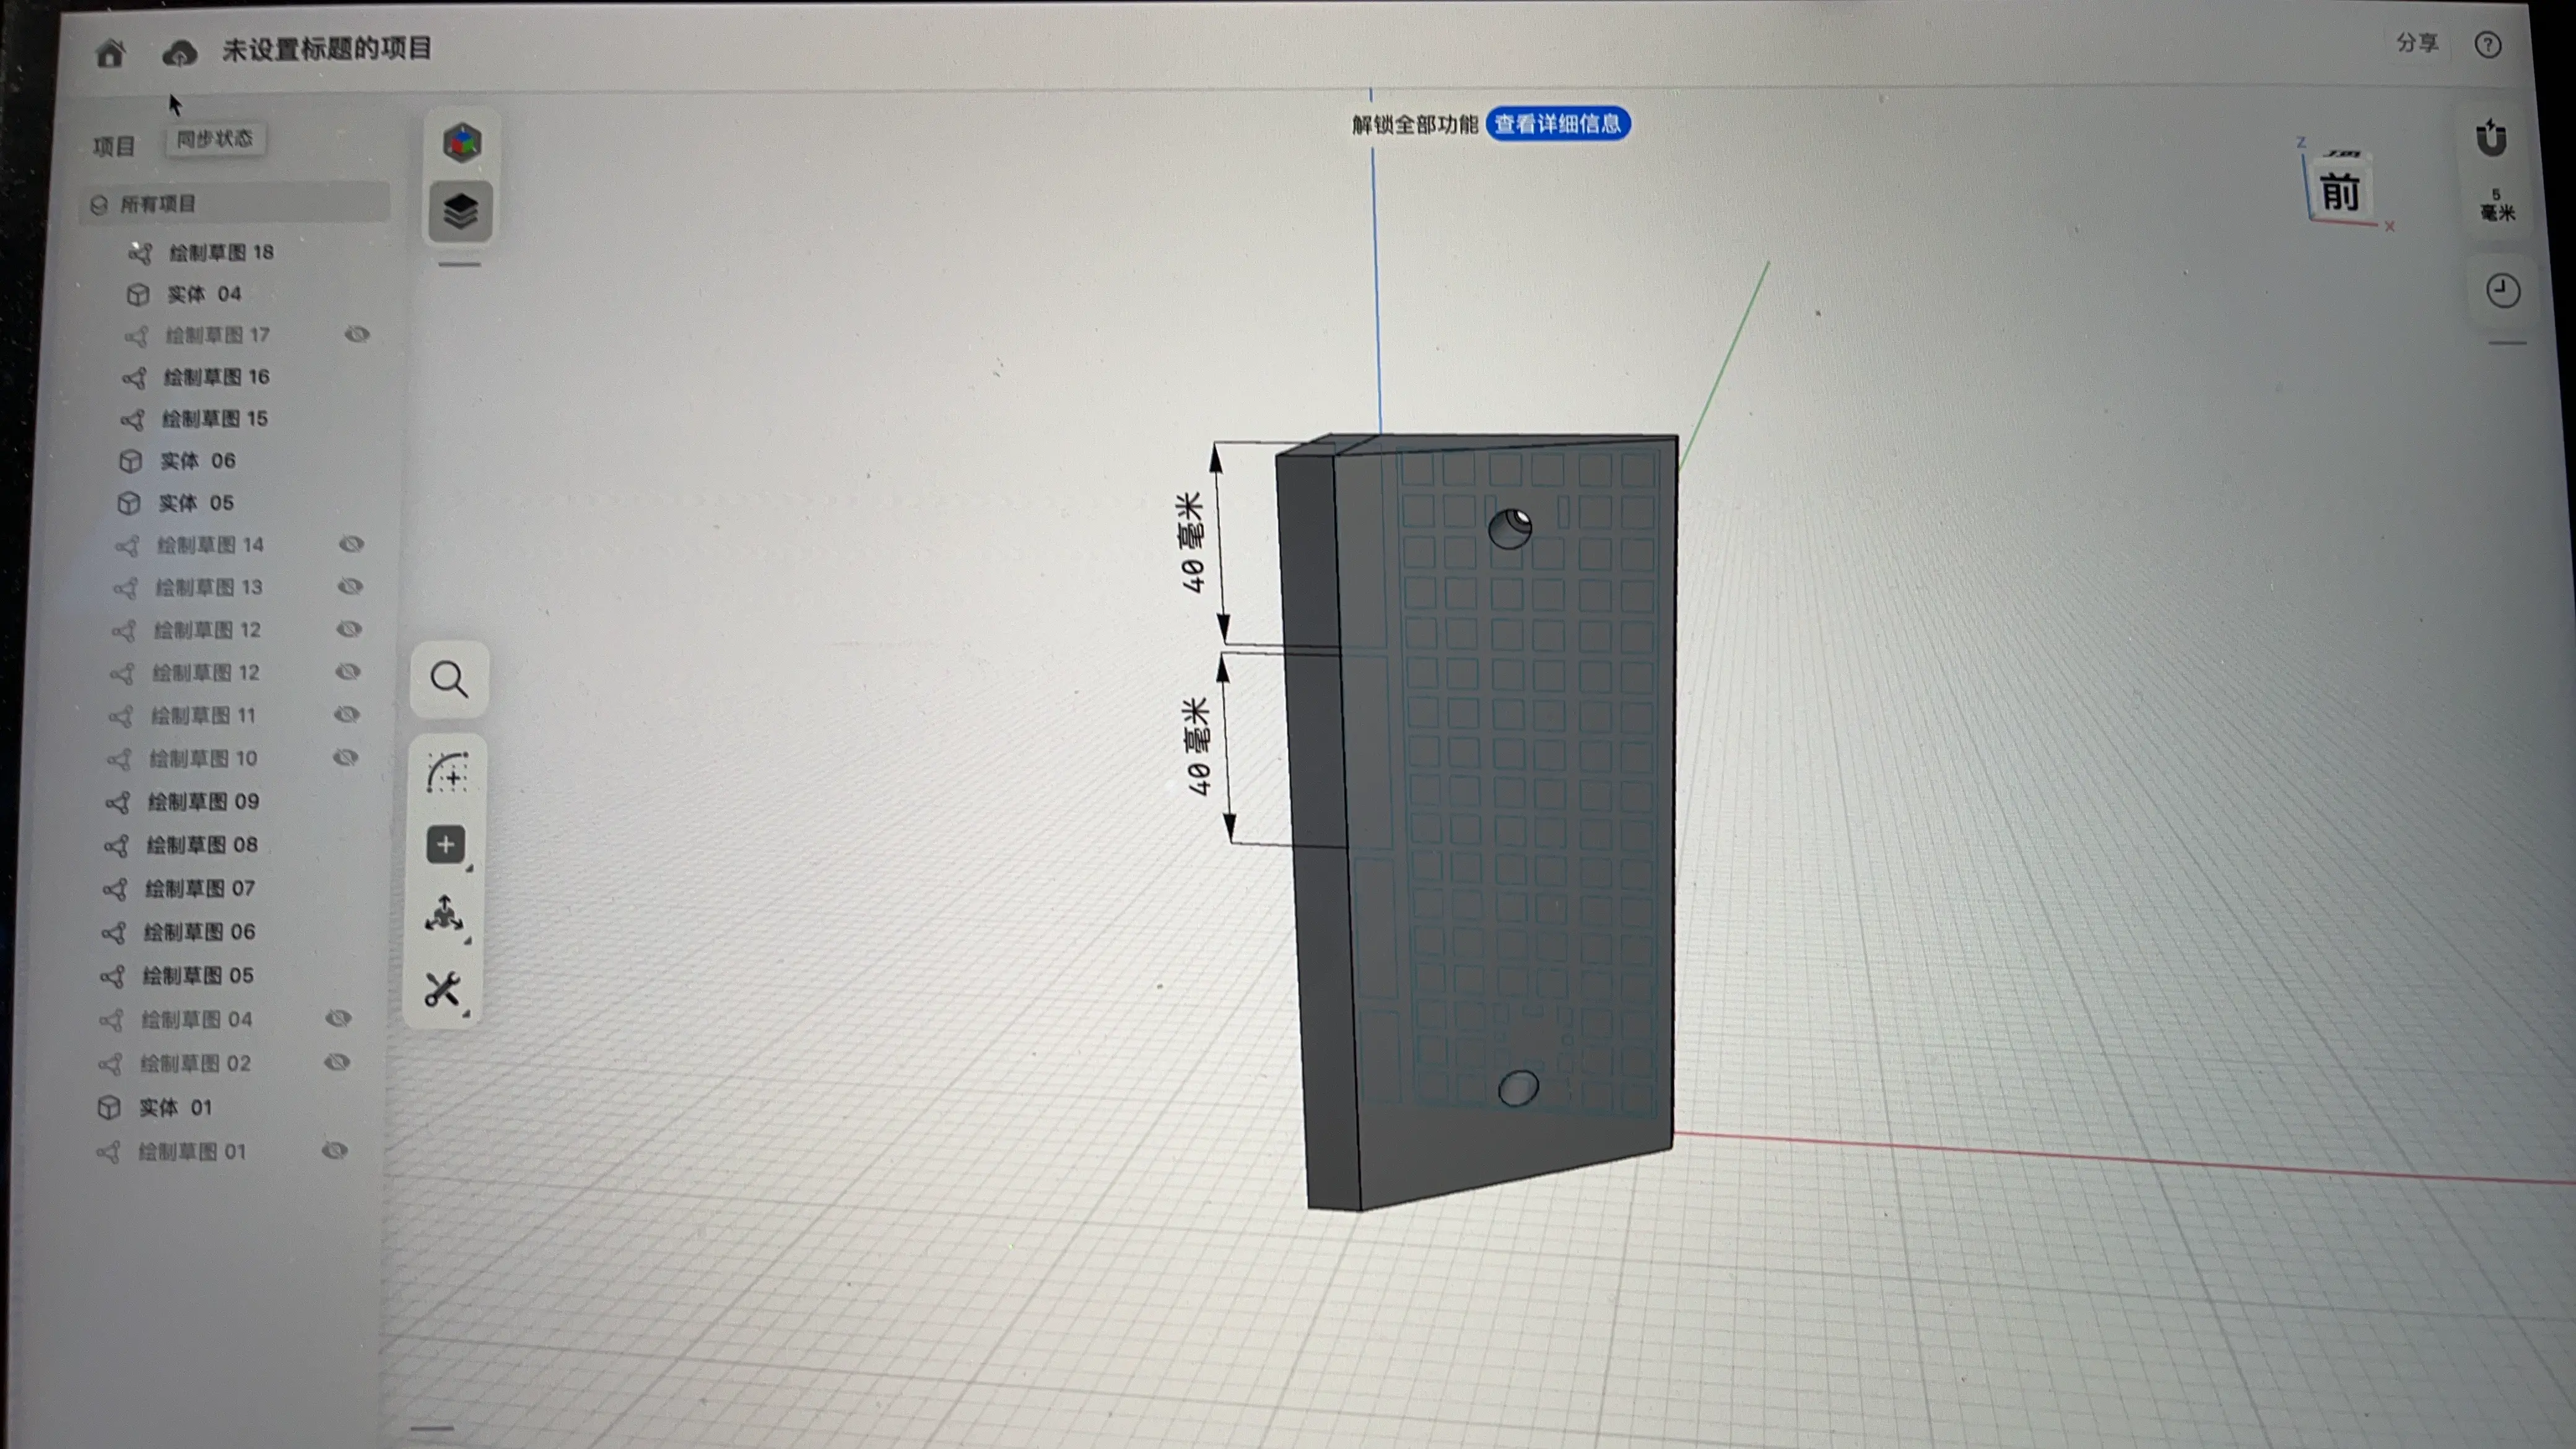The width and height of the screenshot is (2576, 1449).
Task: Toggle visibility of 绘制草图 02
Action: [x=337, y=1062]
